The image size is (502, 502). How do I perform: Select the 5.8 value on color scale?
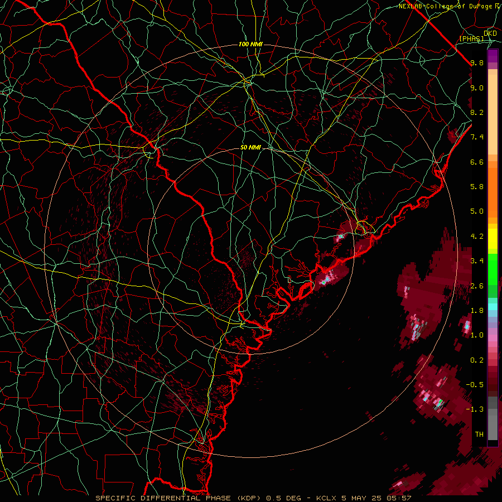point(477,187)
